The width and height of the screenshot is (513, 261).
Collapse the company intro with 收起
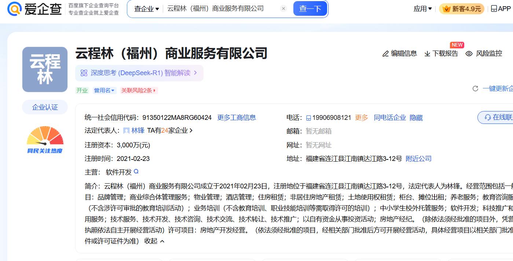(154, 241)
